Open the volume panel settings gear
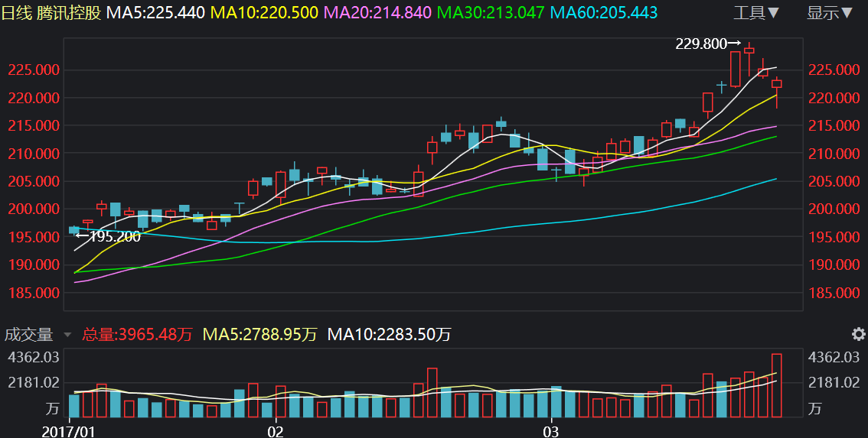 click(858, 334)
